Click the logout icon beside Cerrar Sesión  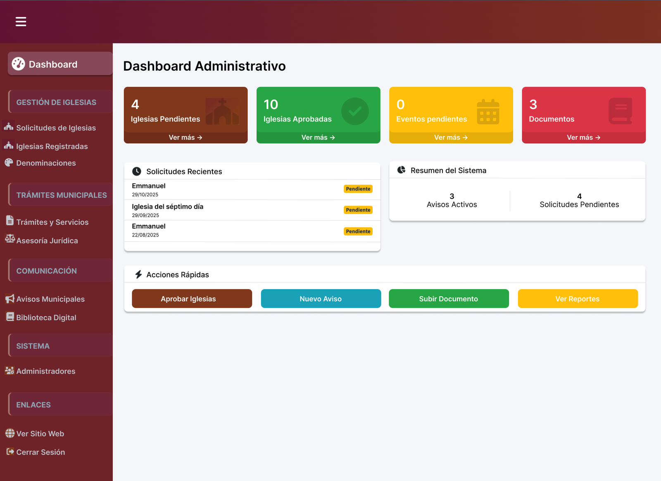click(10, 452)
